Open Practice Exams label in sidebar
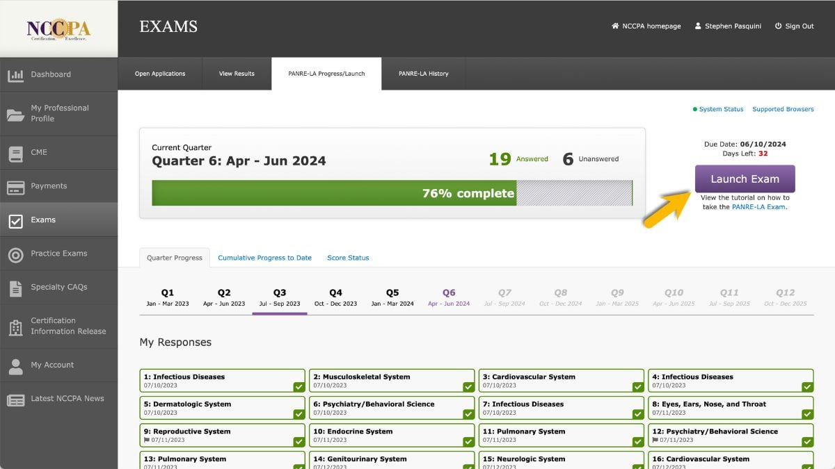The width and height of the screenshot is (835, 469). tap(59, 254)
